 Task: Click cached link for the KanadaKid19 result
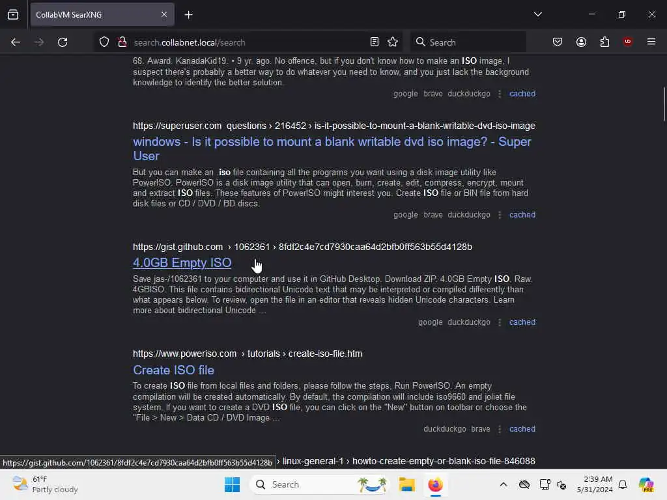coord(522,94)
